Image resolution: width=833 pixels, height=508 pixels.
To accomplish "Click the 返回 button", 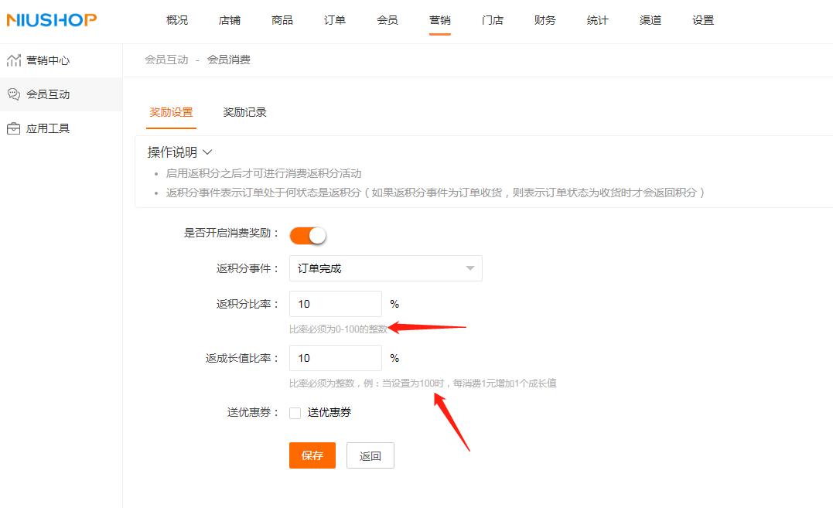I will click(370, 455).
